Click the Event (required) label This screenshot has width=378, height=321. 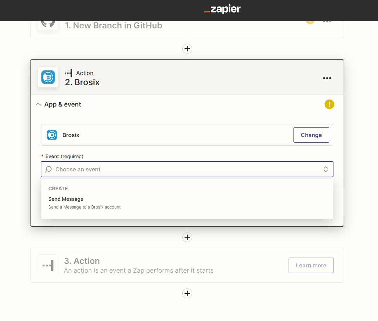(62, 156)
